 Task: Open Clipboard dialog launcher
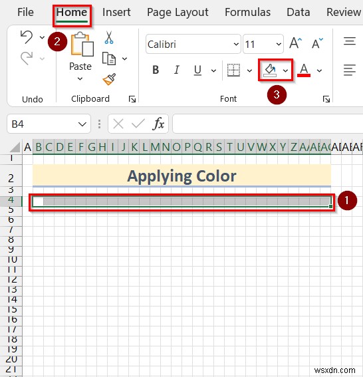132,99
